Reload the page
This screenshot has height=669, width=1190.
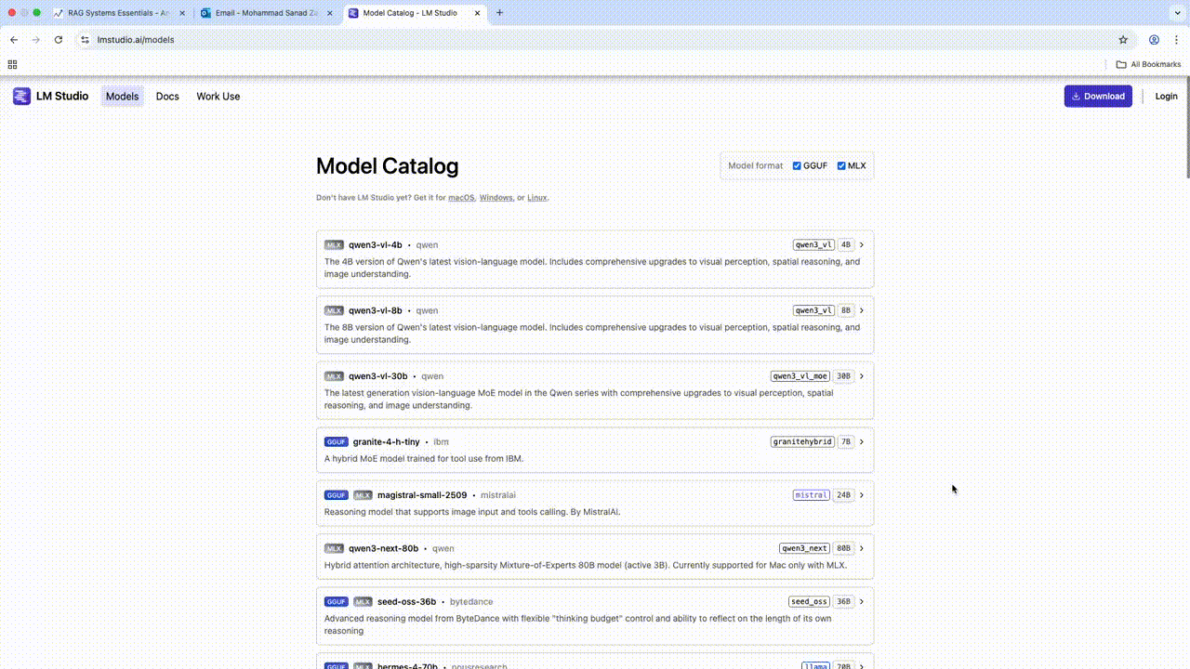pyautogui.click(x=58, y=40)
